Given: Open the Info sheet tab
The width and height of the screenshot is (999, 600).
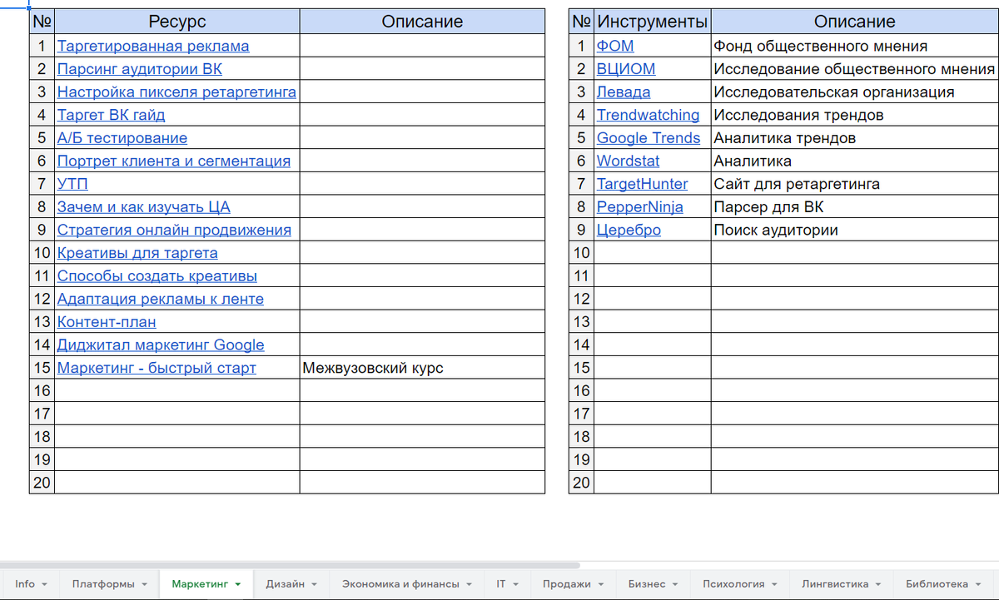Looking at the screenshot, I should (31, 584).
